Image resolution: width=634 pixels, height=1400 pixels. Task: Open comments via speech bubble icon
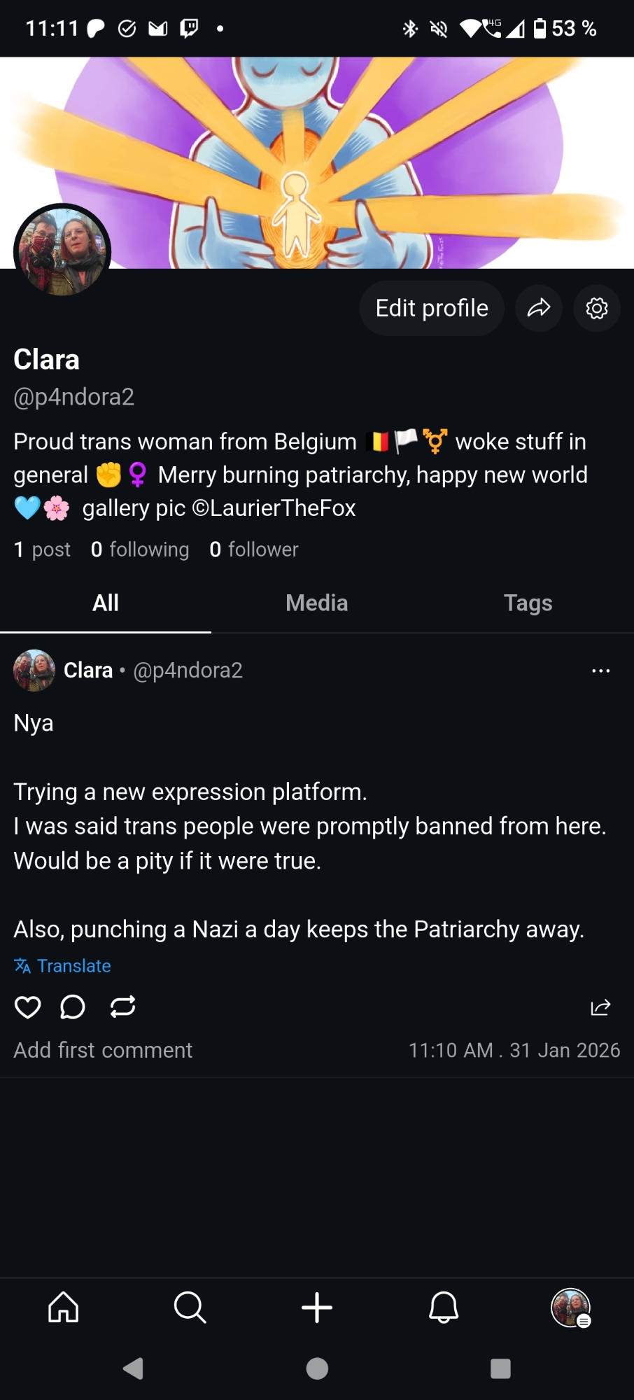tap(73, 1007)
